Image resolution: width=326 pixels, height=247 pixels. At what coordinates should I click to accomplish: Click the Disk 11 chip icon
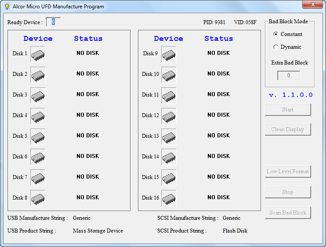coord(169,96)
